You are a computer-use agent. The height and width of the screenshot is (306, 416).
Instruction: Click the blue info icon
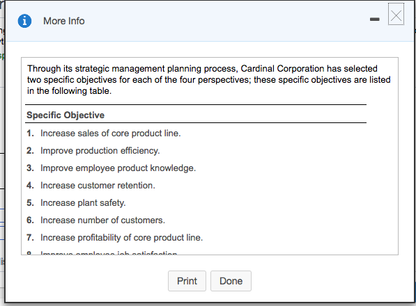[24, 21]
